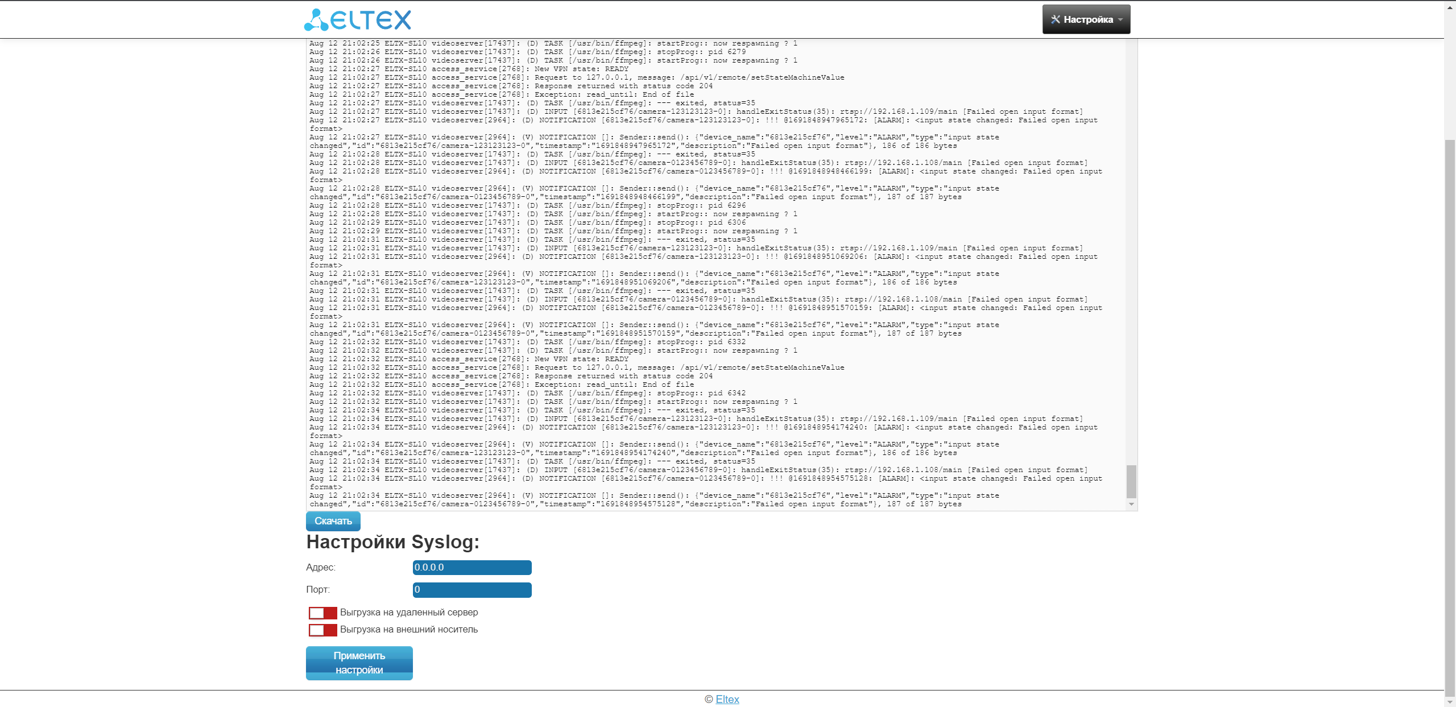Enable Выгрузка на внешний носитель toggle
This screenshot has height=707, width=1456.
(322, 630)
